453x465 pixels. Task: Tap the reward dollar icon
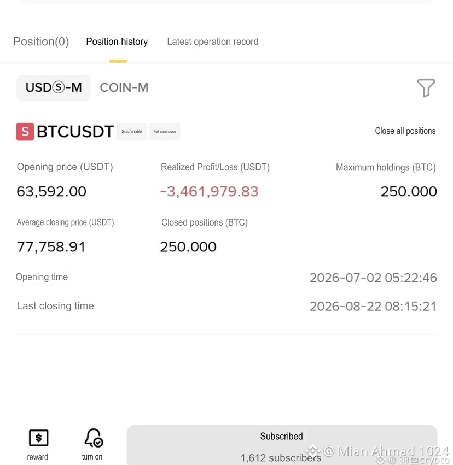(x=39, y=438)
